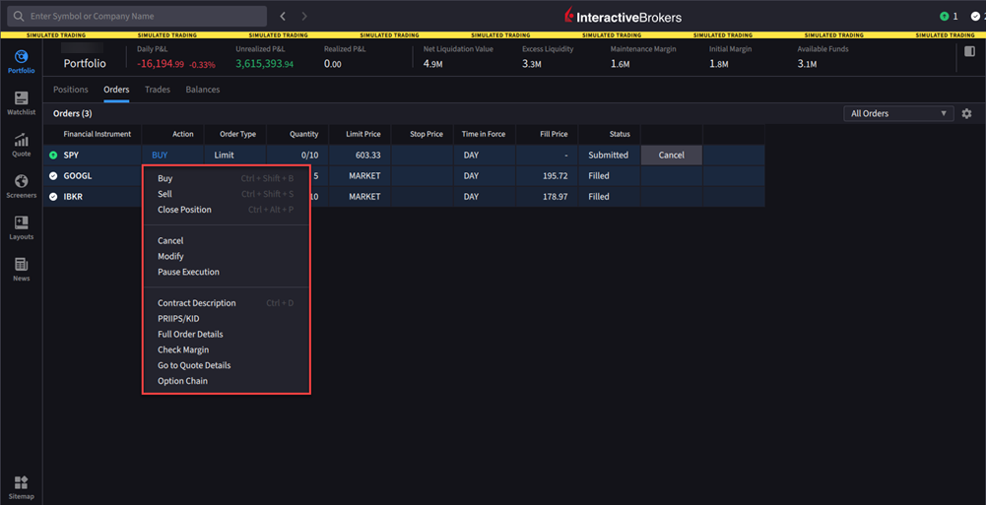Open the News sidebar icon
986x505 pixels.
(x=22, y=269)
